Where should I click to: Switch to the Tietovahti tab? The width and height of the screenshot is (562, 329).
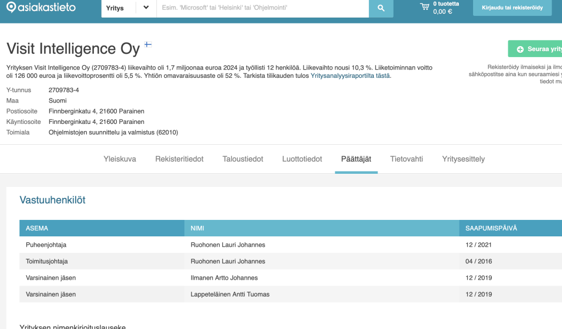[407, 159]
